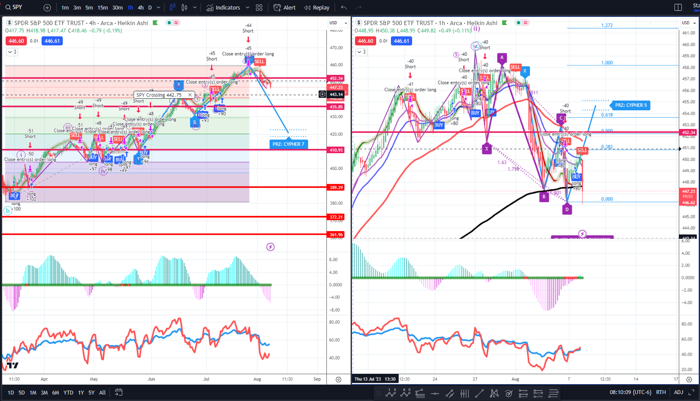Click the candlestick chart type icon
This screenshot has width=700, height=401.
coord(184,7)
